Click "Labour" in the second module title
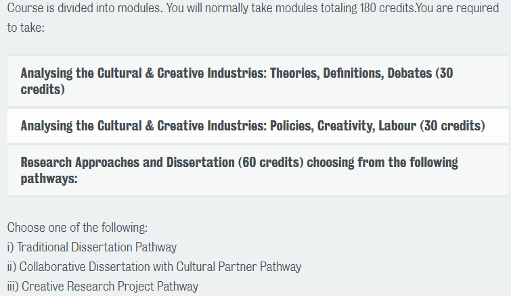This screenshot has width=511, height=296. pyautogui.click(x=397, y=126)
